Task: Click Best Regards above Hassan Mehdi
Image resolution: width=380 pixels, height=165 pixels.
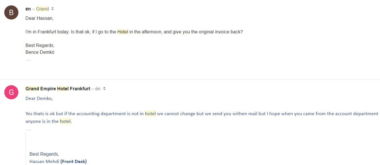Action: [44, 154]
